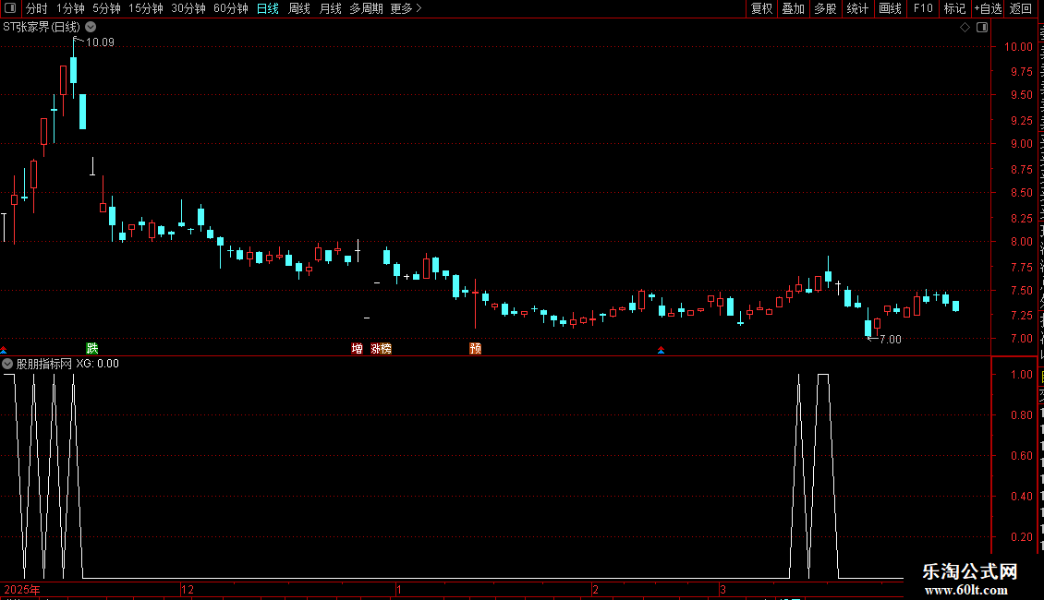Click the 预 forecast event marker
The width and height of the screenshot is (1044, 600).
click(x=476, y=348)
